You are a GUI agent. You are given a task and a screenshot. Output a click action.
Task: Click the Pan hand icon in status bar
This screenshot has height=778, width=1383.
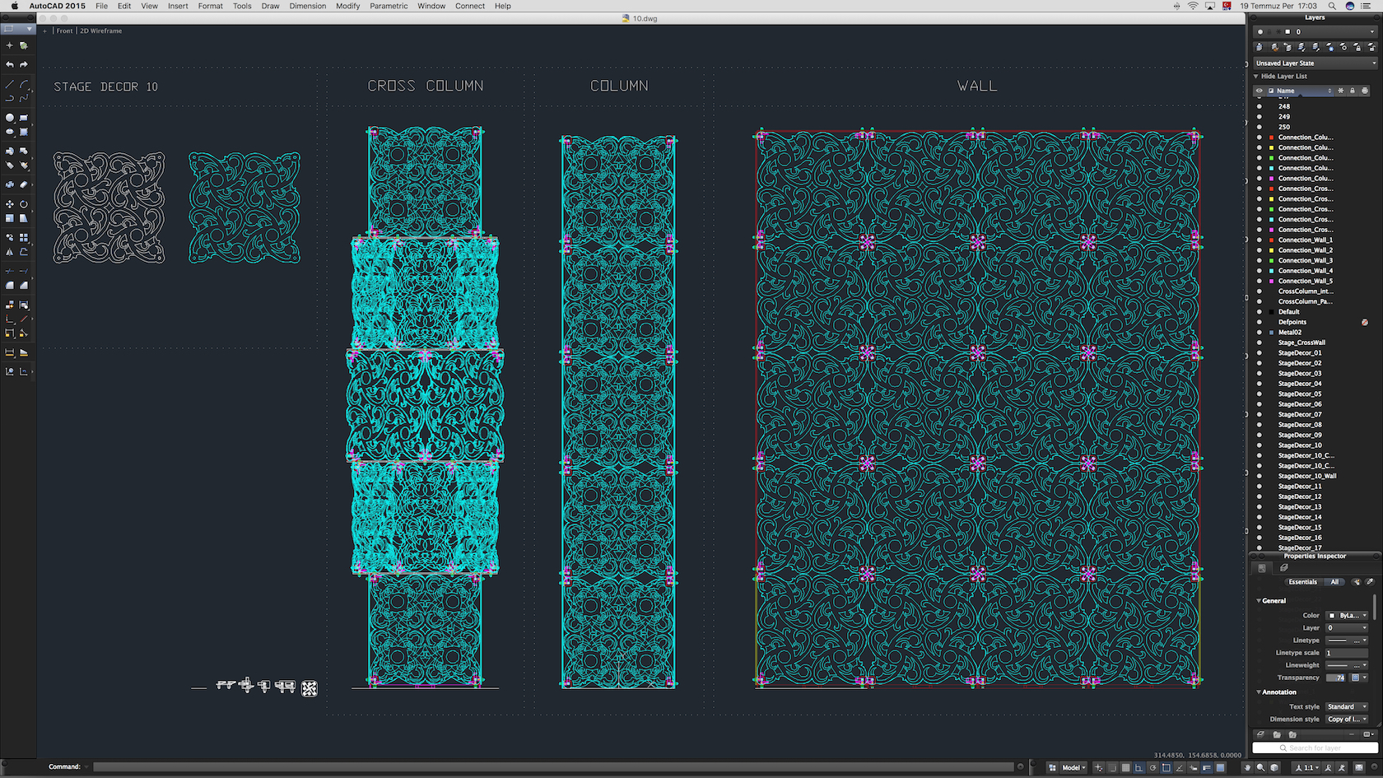[1247, 767]
